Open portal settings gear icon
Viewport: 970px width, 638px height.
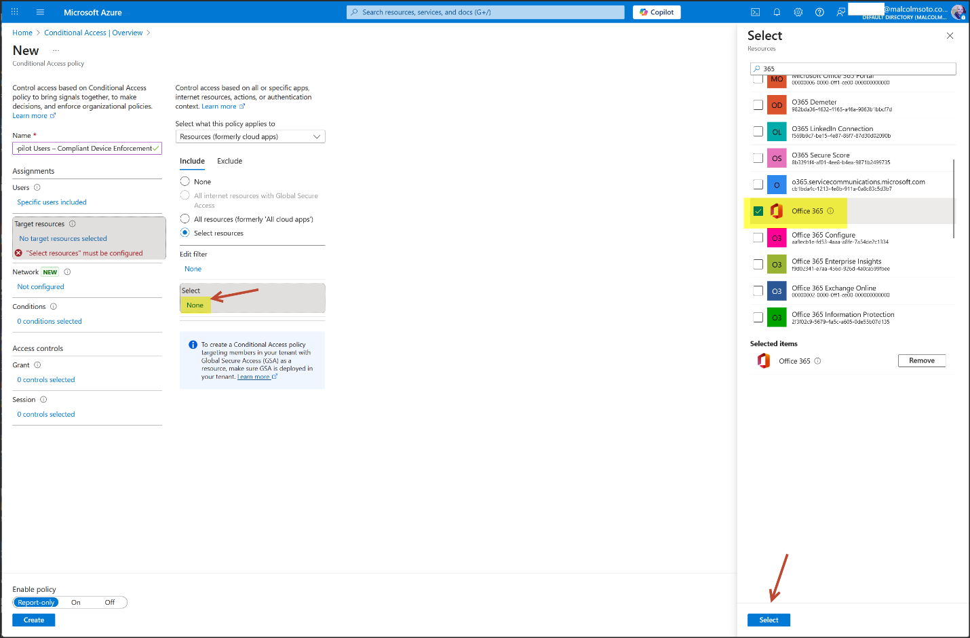(798, 12)
